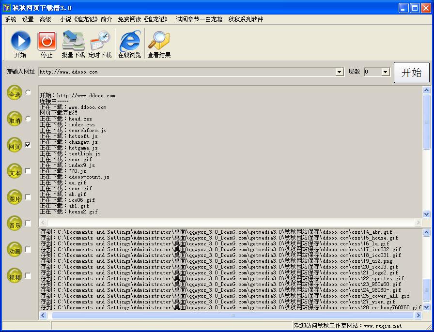Image resolution: width=434 pixels, height=332 pixels.
Task: Open 小说《追龙记》简介 menu item
Action: point(86,19)
